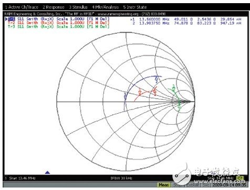Screen dimensions: 250x190
Task: Click green marker 2 near the chart axis
Action: point(179,104)
